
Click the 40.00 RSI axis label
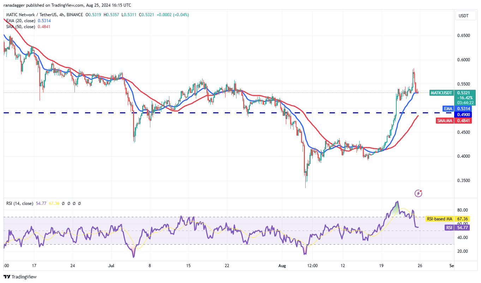(463, 238)
